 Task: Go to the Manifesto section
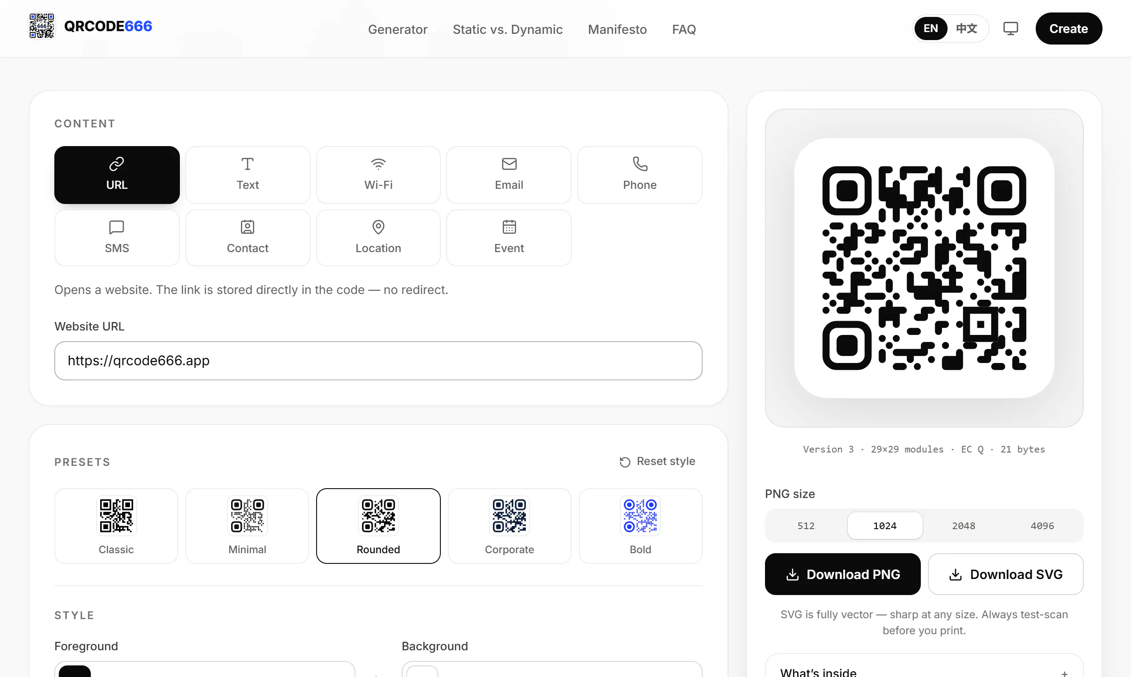coord(617,29)
